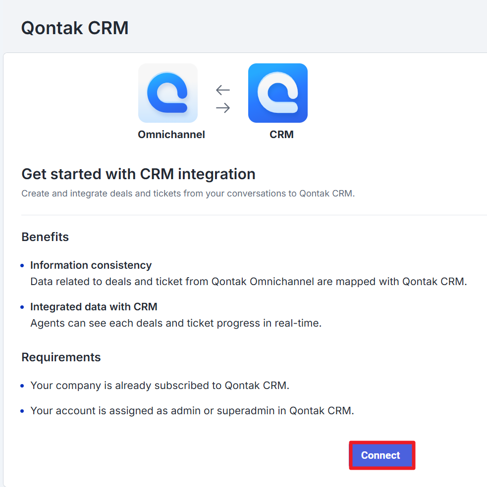Click the bullet beside Integrated data with CRM
Viewport: 487px width, 487px height.
[x=22, y=307]
